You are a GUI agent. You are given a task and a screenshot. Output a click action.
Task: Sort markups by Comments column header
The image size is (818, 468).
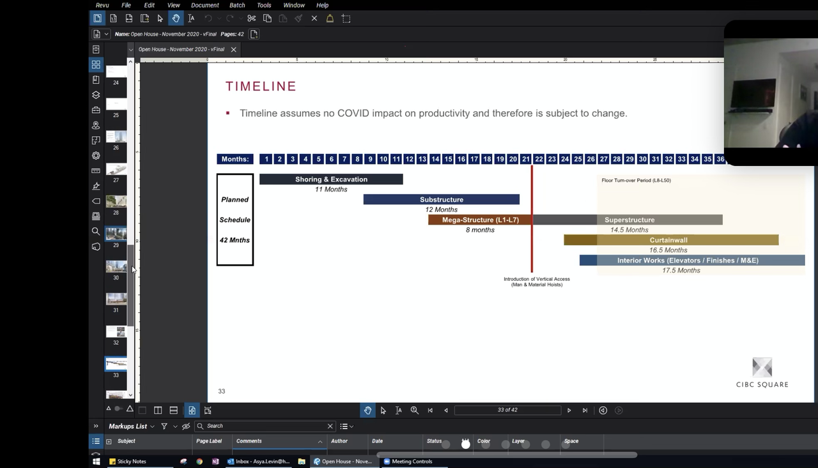tap(249, 441)
